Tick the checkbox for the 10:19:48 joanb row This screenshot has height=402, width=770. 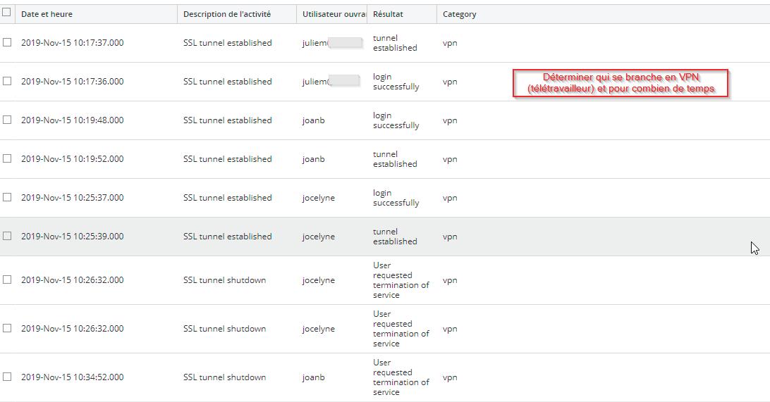click(x=7, y=120)
